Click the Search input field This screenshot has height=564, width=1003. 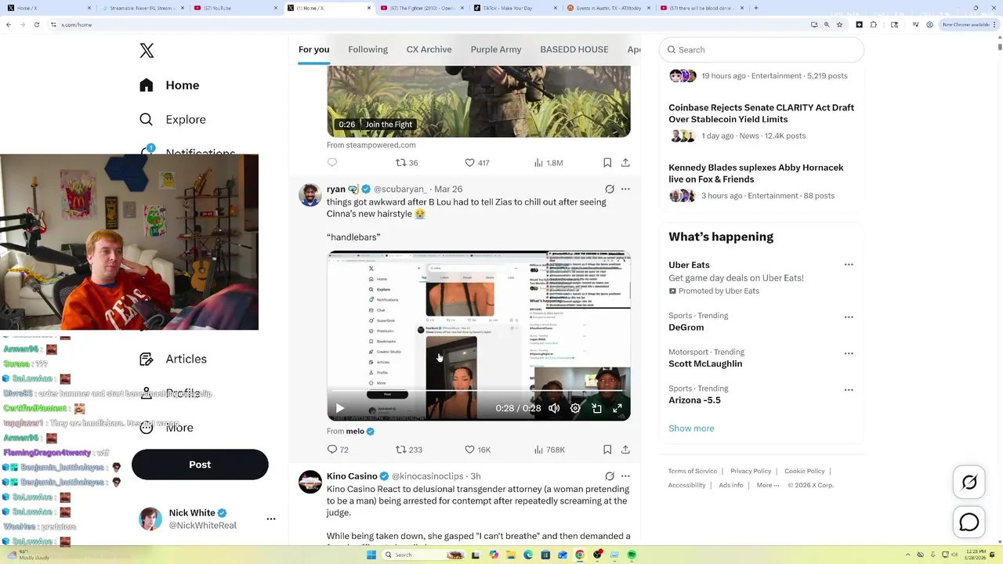[761, 49]
